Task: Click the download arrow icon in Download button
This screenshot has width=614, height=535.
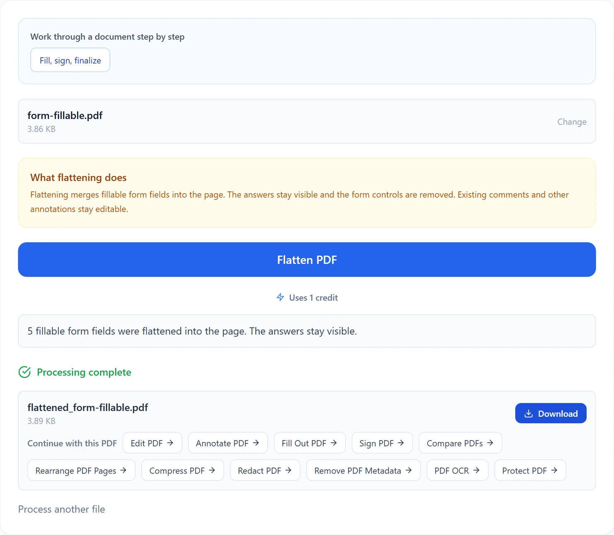Action: tap(529, 413)
